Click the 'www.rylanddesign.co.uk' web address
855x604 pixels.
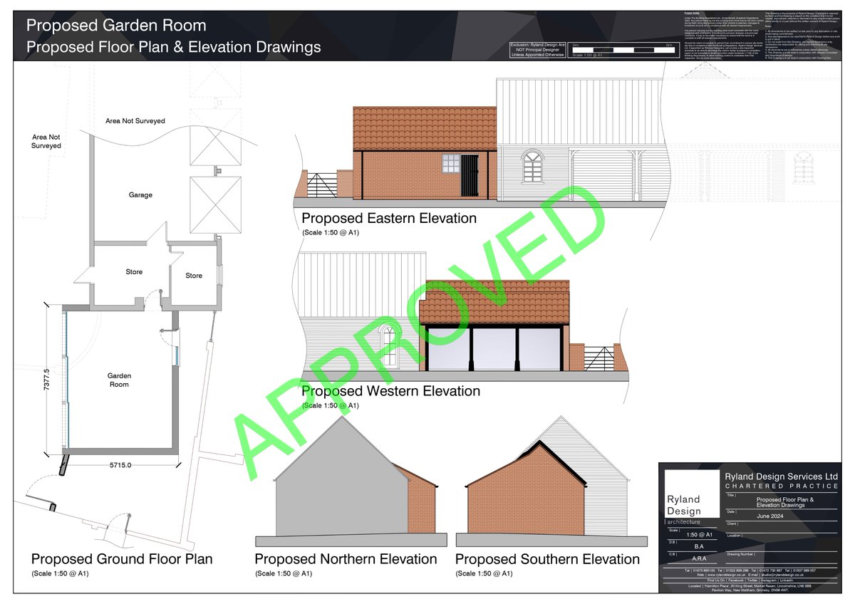point(727,575)
